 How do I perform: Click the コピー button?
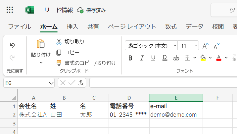pyautogui.click(x=68, y=52)
